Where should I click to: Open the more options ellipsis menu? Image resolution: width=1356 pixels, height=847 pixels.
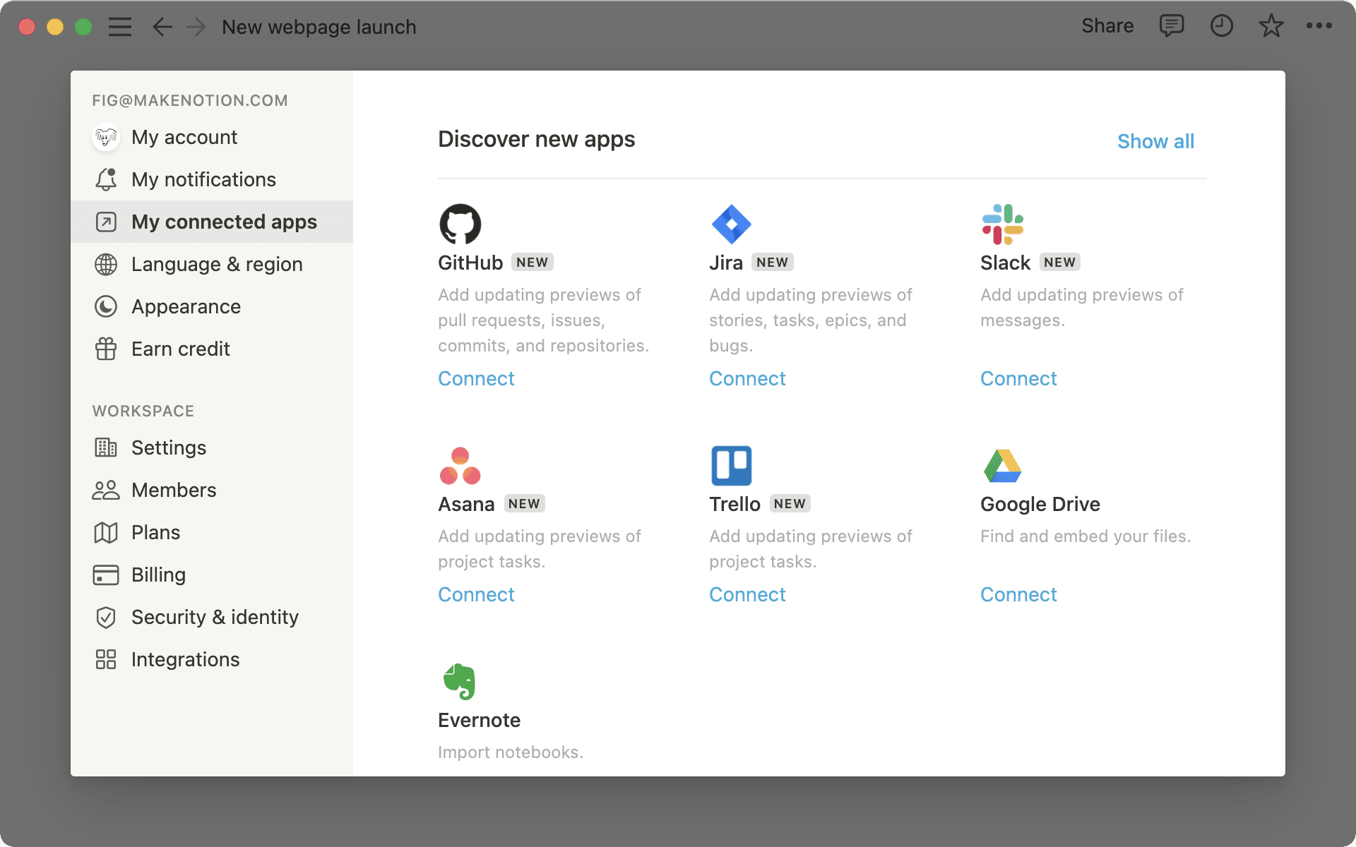coord(1318,26)
